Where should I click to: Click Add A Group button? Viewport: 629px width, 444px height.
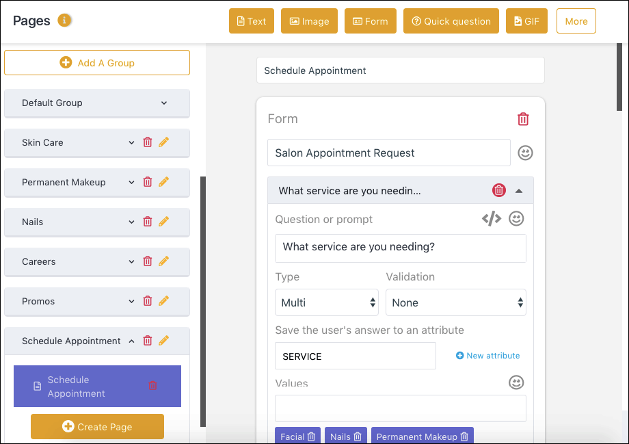click(x=97, y=63)
